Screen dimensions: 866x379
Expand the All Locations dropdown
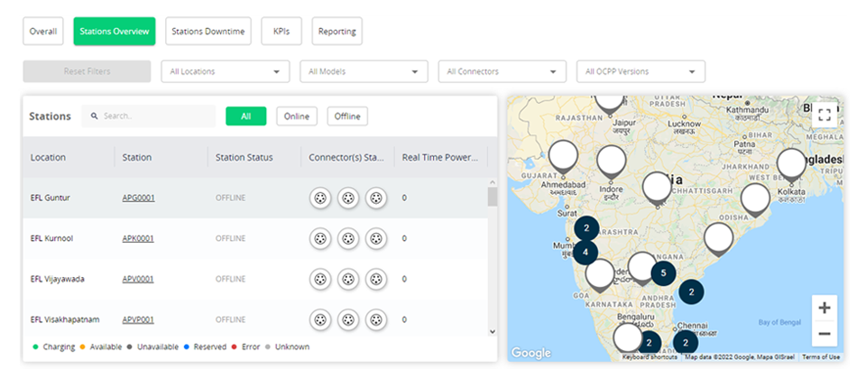226,71
